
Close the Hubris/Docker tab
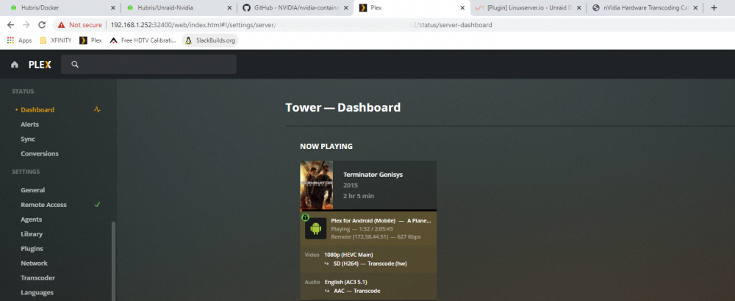tap(113, 8)
